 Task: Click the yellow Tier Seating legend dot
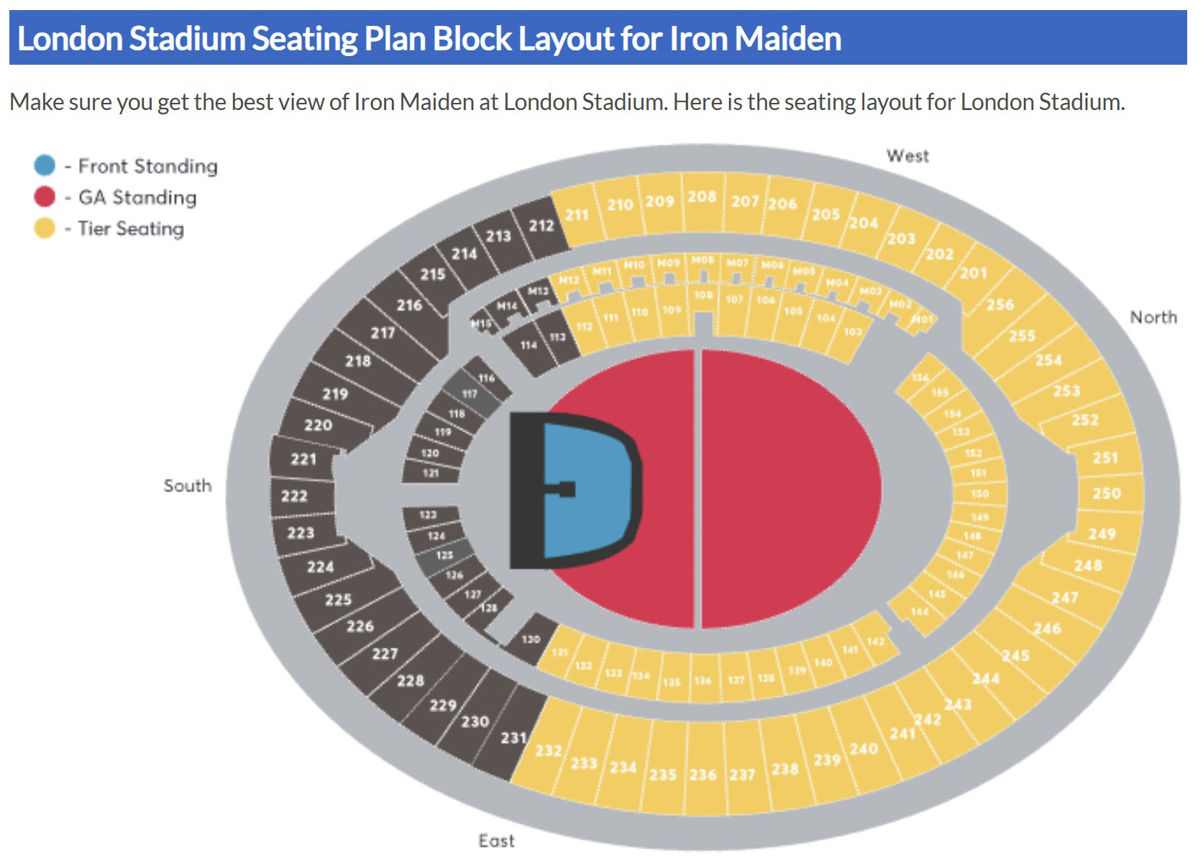[x=45, y=228]
